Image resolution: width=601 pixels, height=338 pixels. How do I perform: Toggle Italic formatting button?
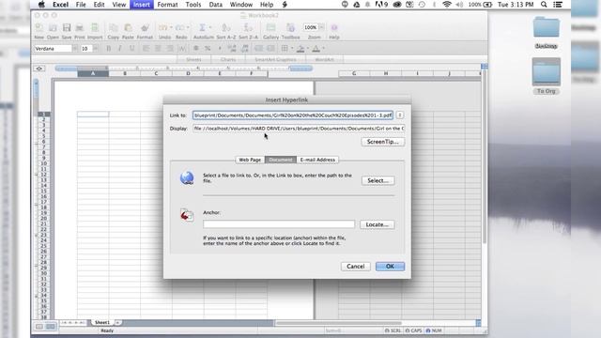pos(120,49)
